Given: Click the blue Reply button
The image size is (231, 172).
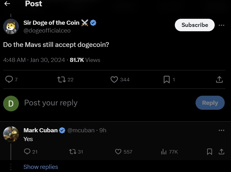Looking at the screenshot, I should [x=210, y=103].
